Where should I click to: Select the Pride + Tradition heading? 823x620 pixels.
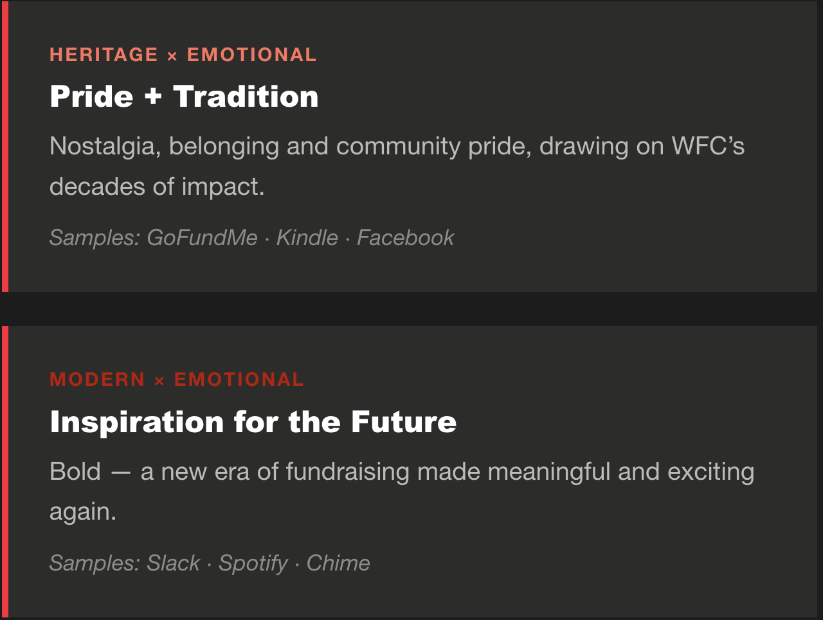click(184, 96)
